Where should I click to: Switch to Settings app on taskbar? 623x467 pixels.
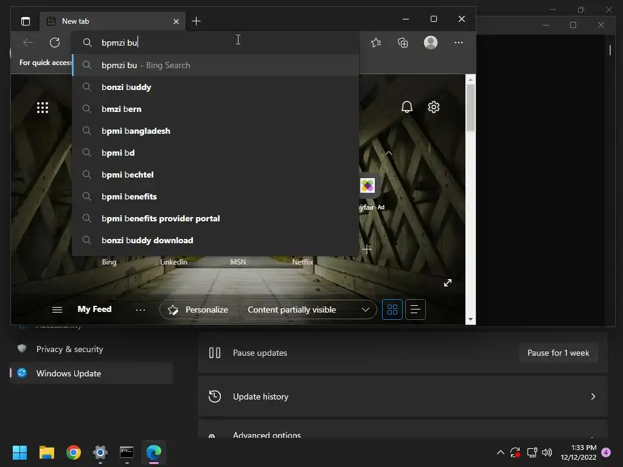(x=100, y=452)
